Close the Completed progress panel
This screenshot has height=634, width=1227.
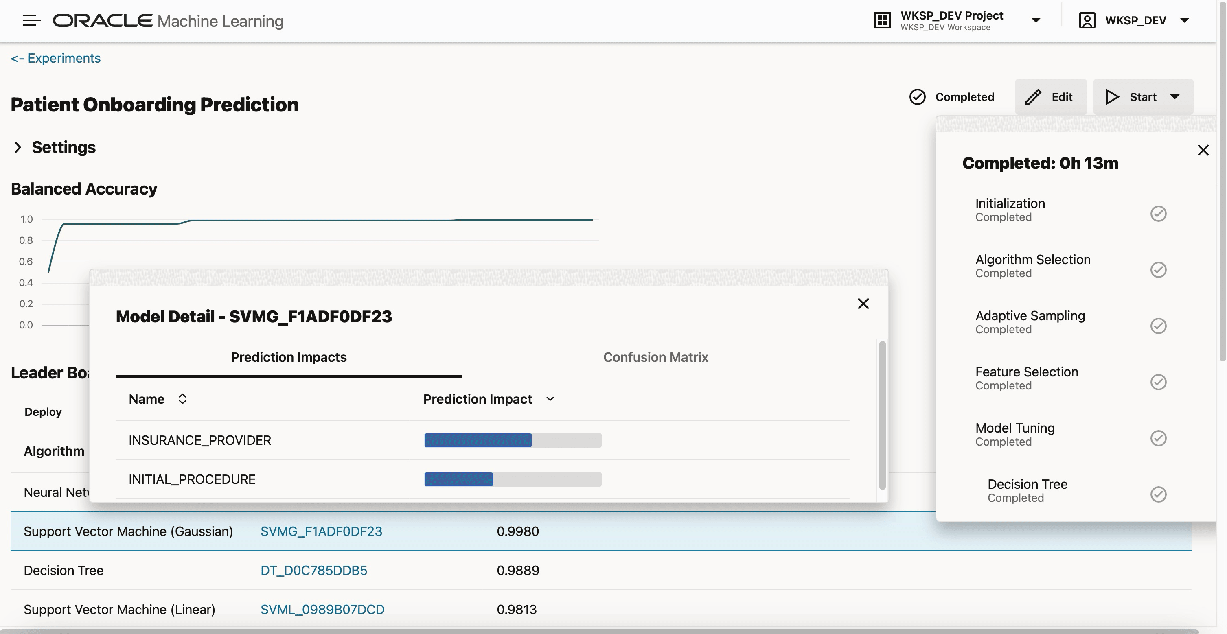tap(1203, 151)
